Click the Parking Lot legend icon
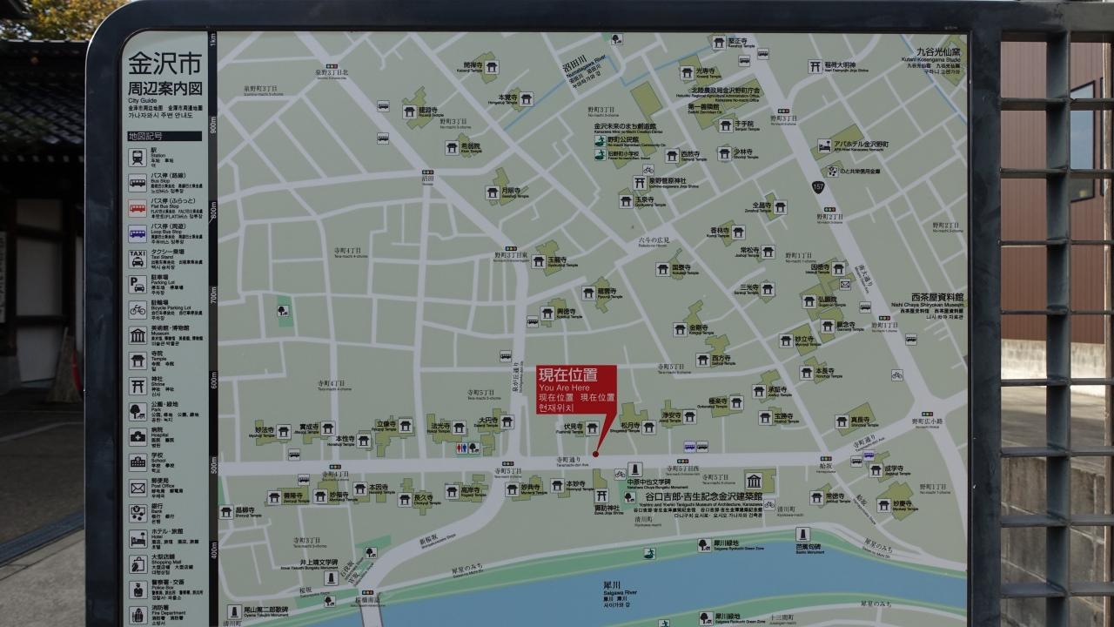 (x=138, y=284)
